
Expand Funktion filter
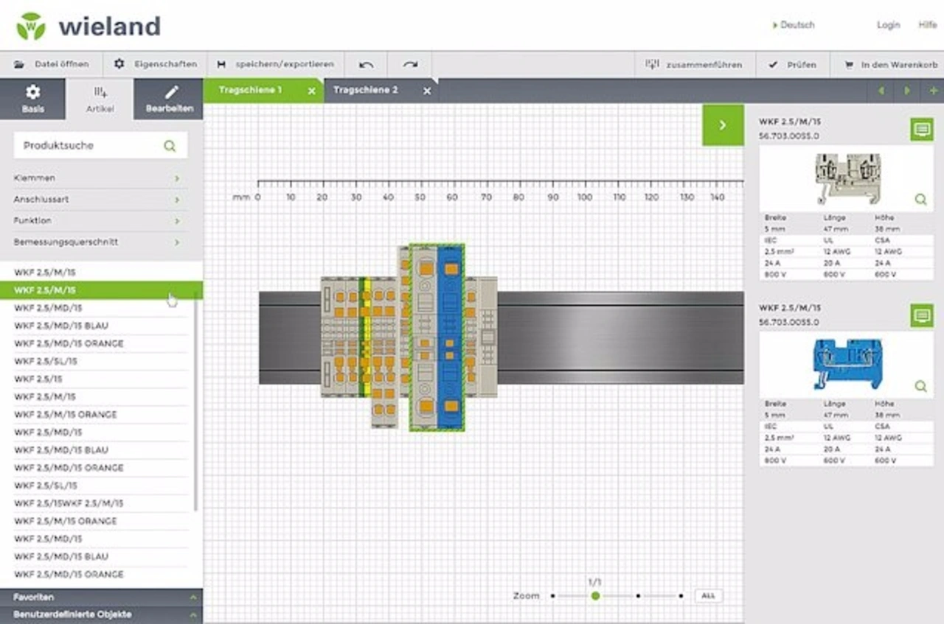coord(97,220)
